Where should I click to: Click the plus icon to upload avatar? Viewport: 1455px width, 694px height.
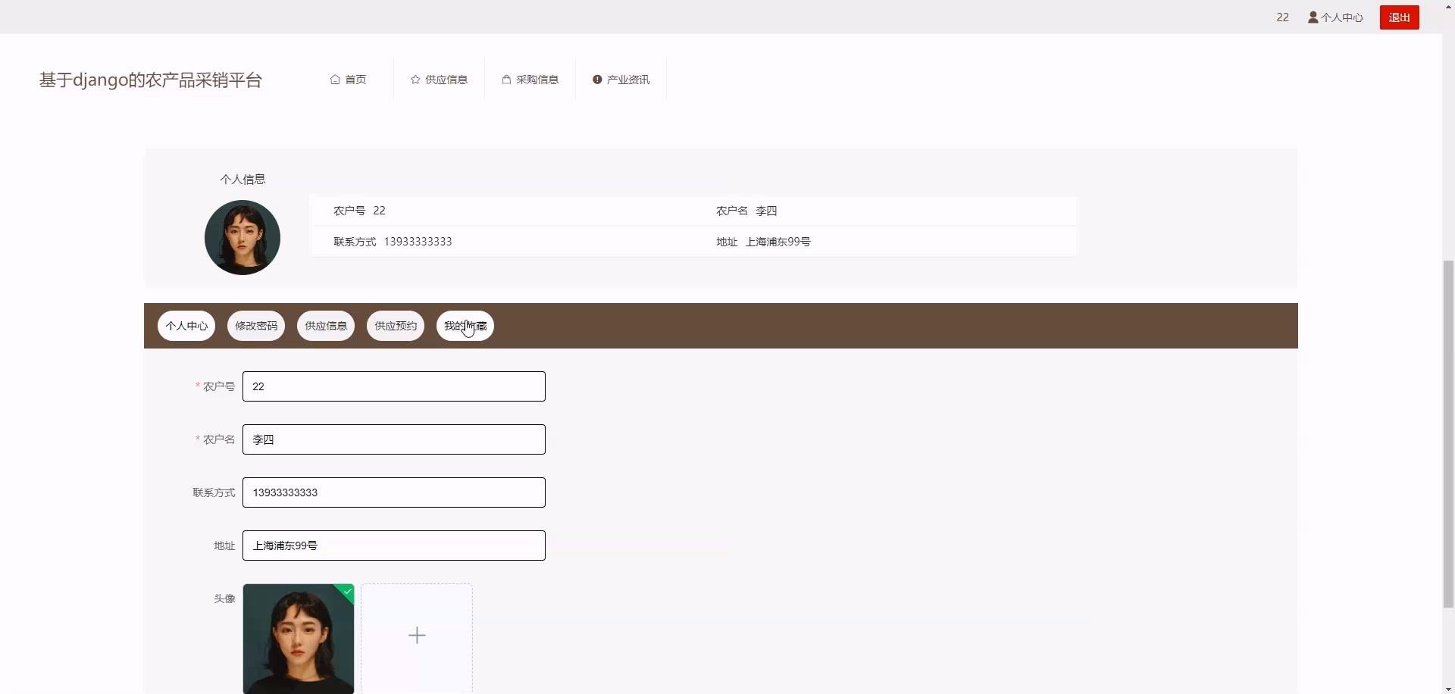tap(417, 635)
